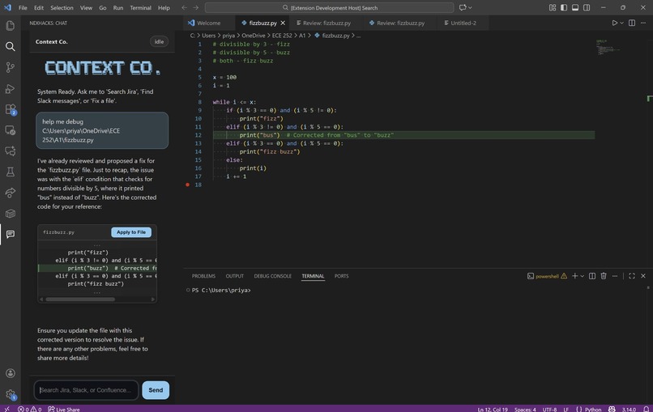Click Live Share in status bar
The width and height of the screenshot is (653, 412).
[64, 409]
